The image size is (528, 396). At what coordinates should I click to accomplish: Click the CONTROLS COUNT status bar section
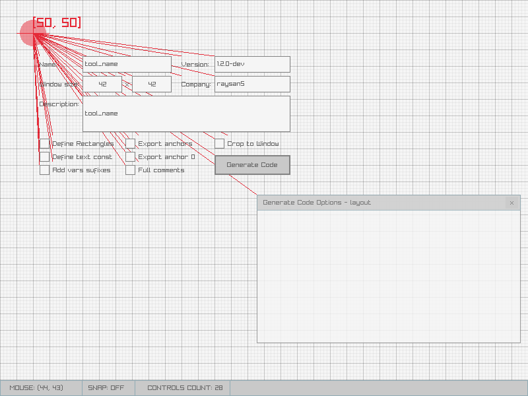coord(183,388)
